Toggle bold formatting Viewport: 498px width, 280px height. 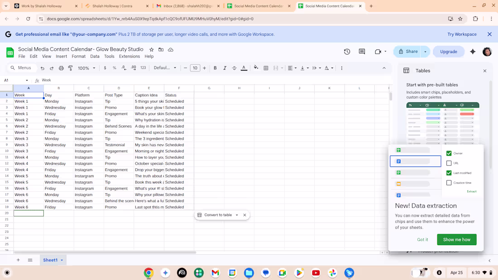(x=215, y=68)
